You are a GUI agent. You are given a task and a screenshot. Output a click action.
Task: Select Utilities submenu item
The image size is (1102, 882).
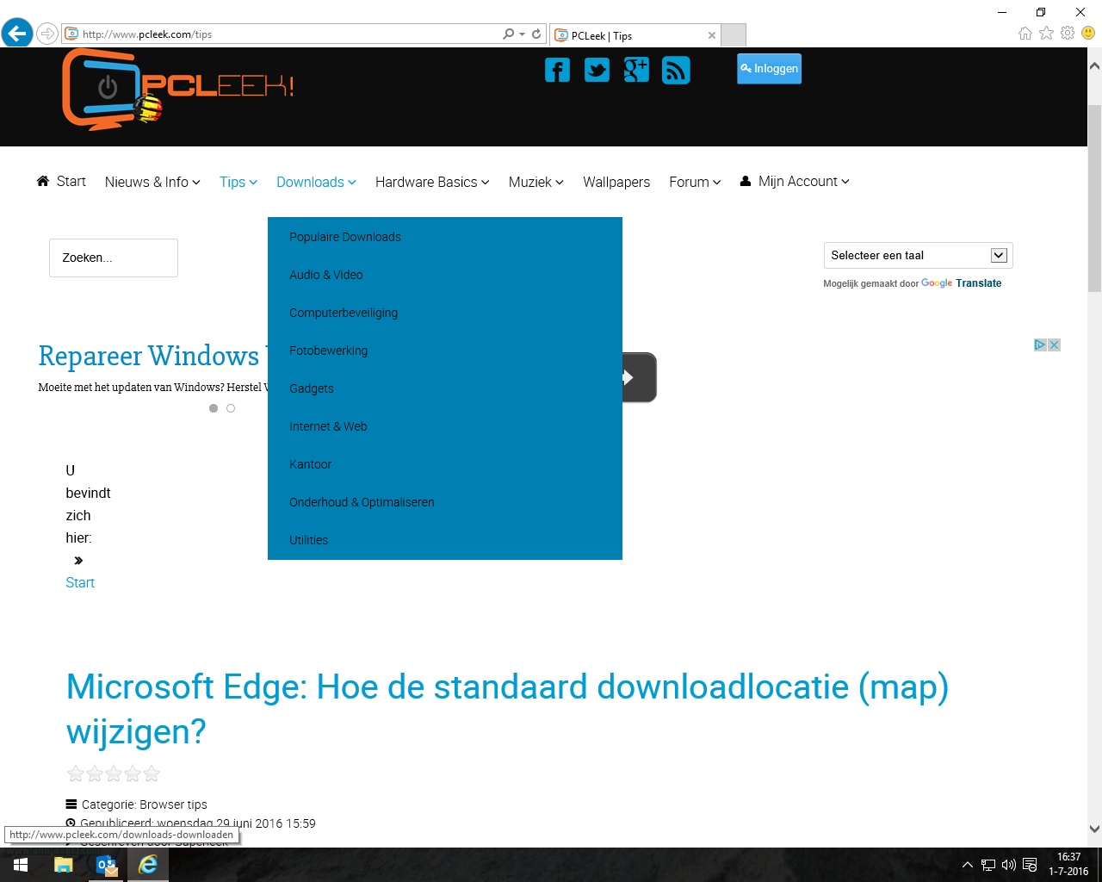tap(309, 540)
